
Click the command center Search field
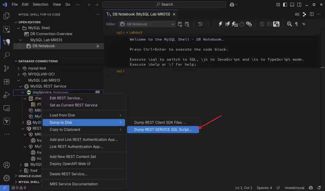(x=164, y=4)
